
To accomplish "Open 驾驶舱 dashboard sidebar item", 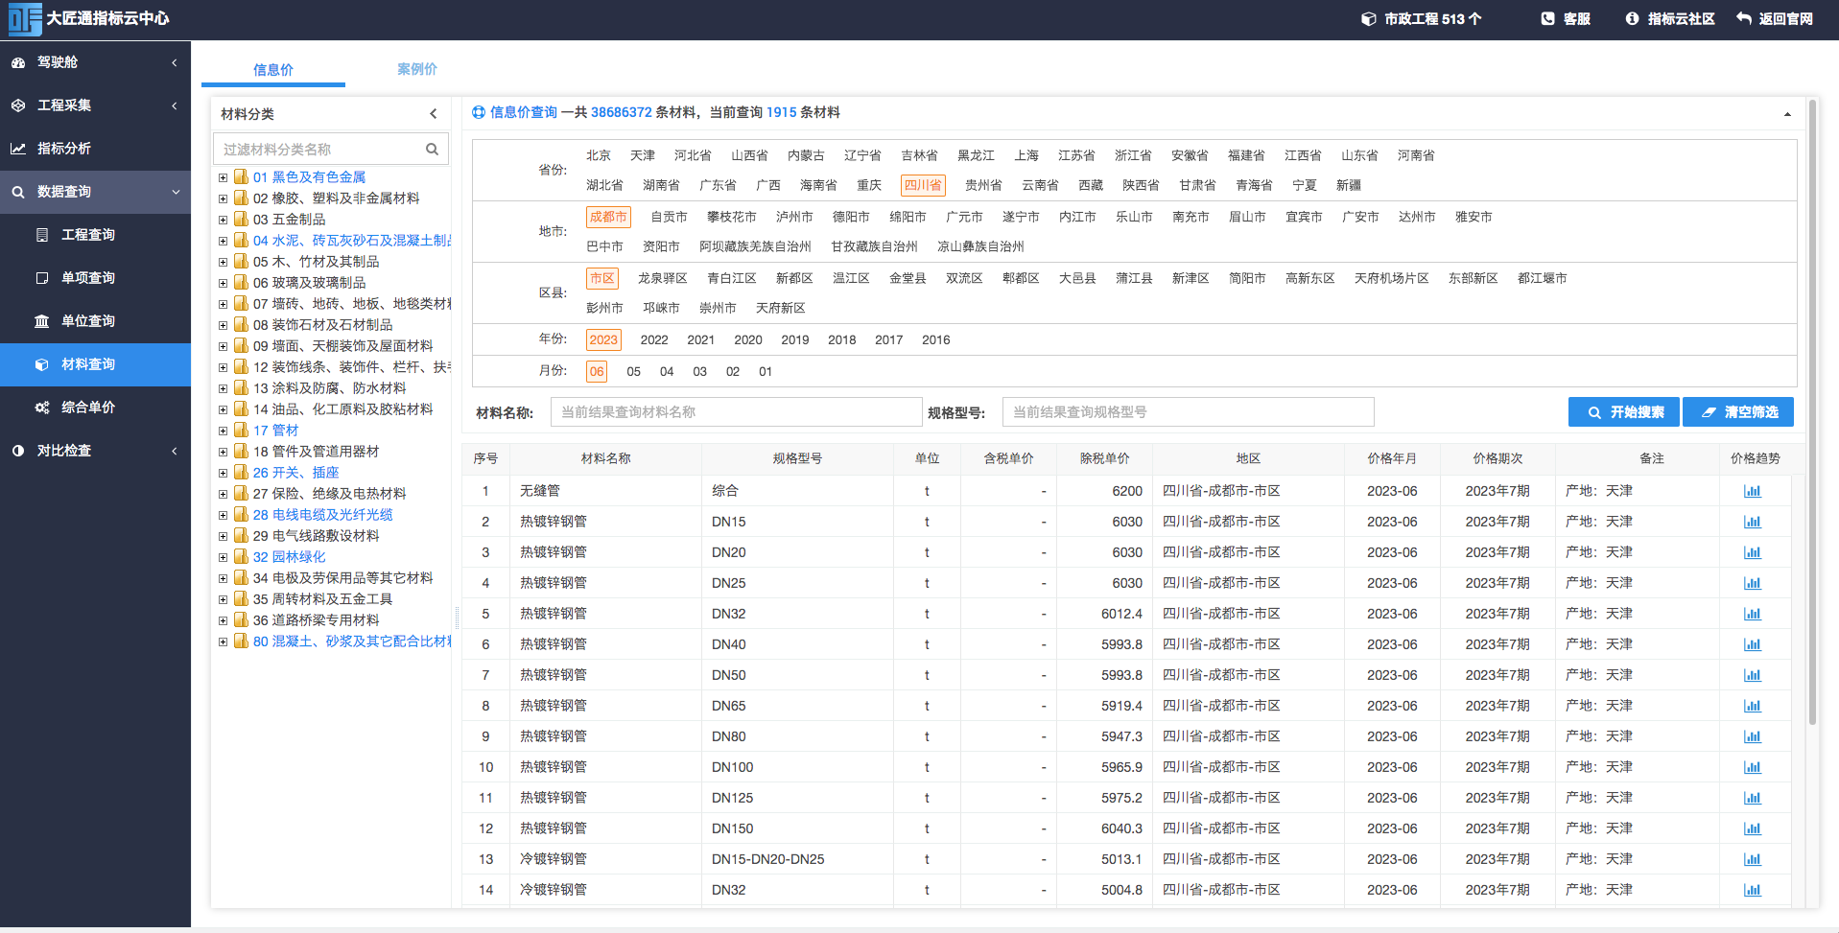I will pyautogui.click(x=95, y=62).
